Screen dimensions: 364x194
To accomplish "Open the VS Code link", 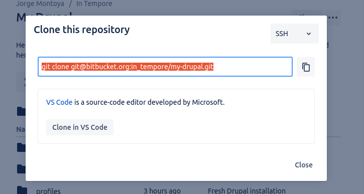I will (59, 102).
